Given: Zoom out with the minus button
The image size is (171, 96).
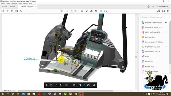Looking at the screenshot, I should (x=57, y=85).
